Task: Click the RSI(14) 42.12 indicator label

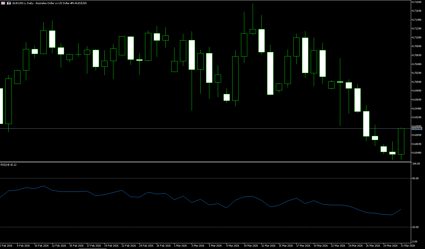Action: (8, 165)
